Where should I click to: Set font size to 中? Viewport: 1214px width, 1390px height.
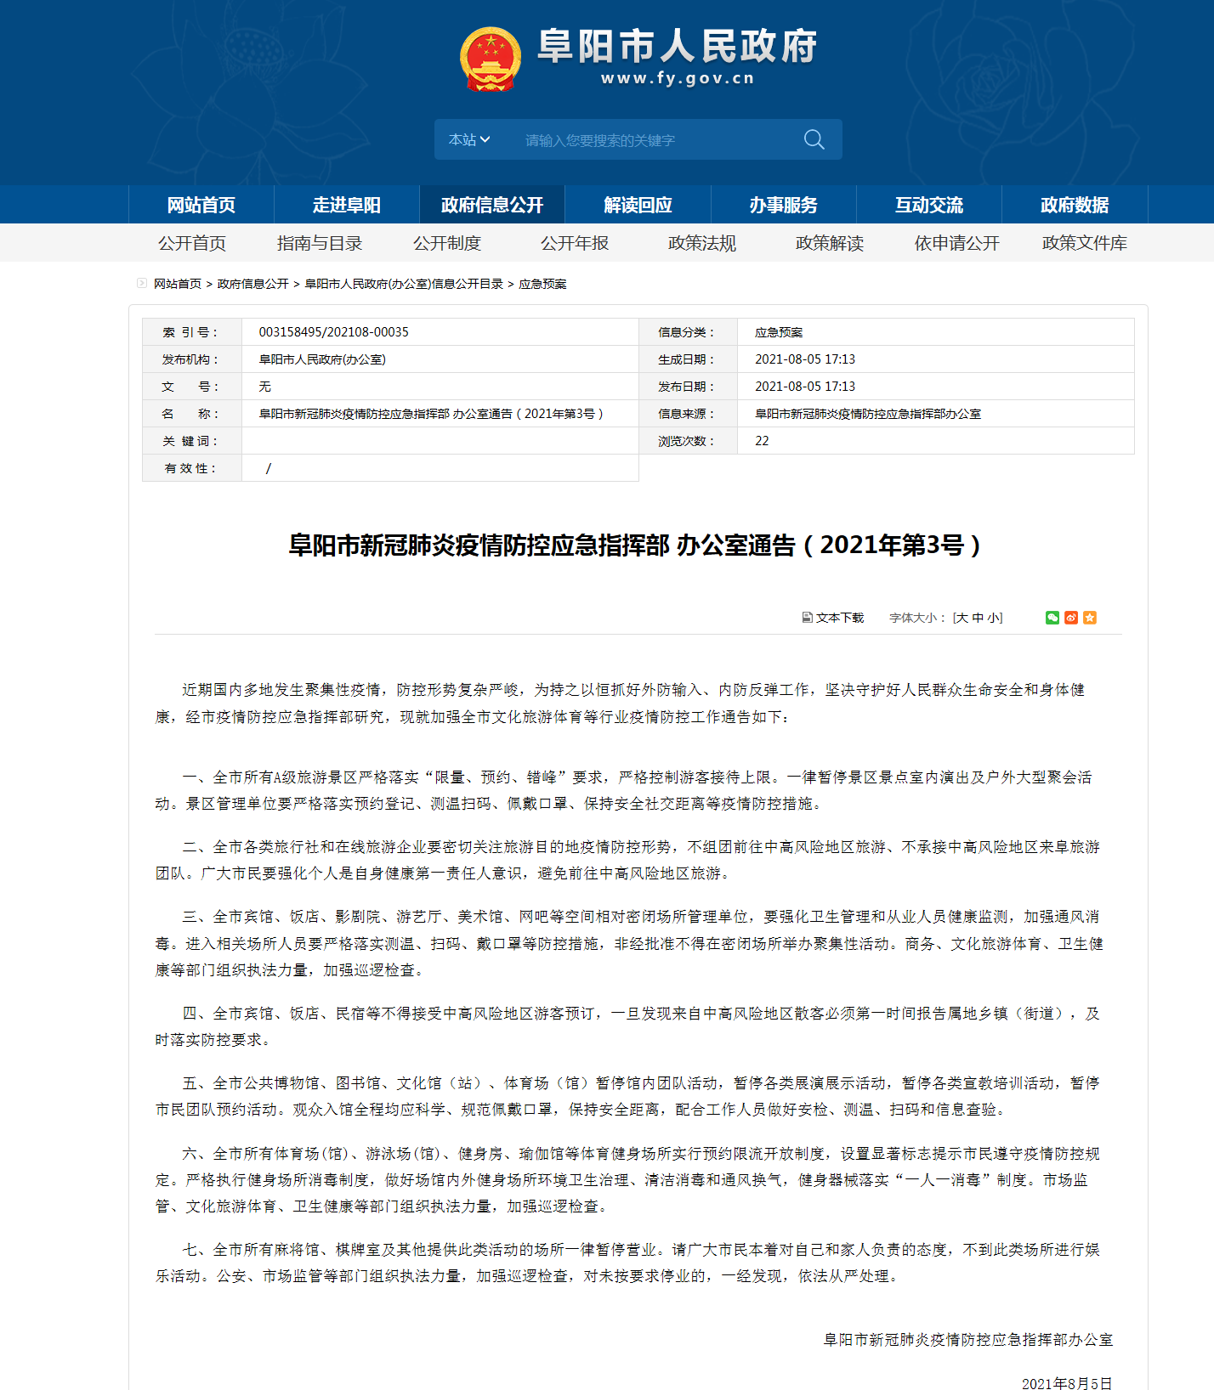978,618
